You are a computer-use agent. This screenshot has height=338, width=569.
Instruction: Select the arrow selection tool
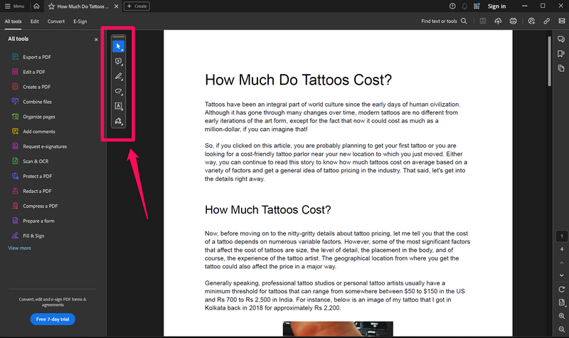coord(119,46)
